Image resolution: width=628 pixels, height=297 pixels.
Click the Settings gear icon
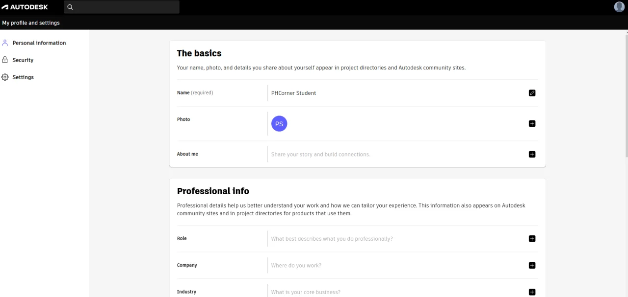pos(5,77)
